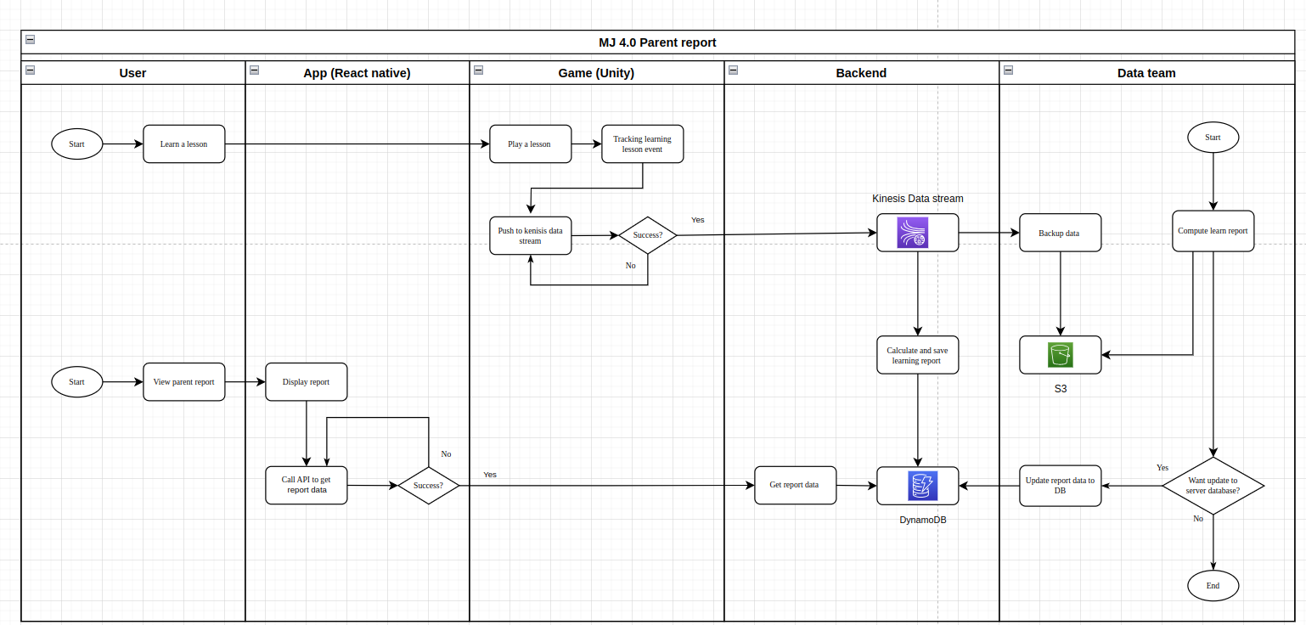
Task: Select the End ellipse
Action: click(1213, 585)
